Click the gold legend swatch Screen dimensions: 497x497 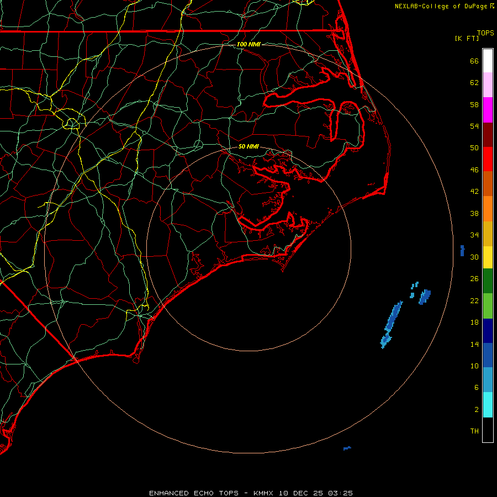(x=488, y=234)
